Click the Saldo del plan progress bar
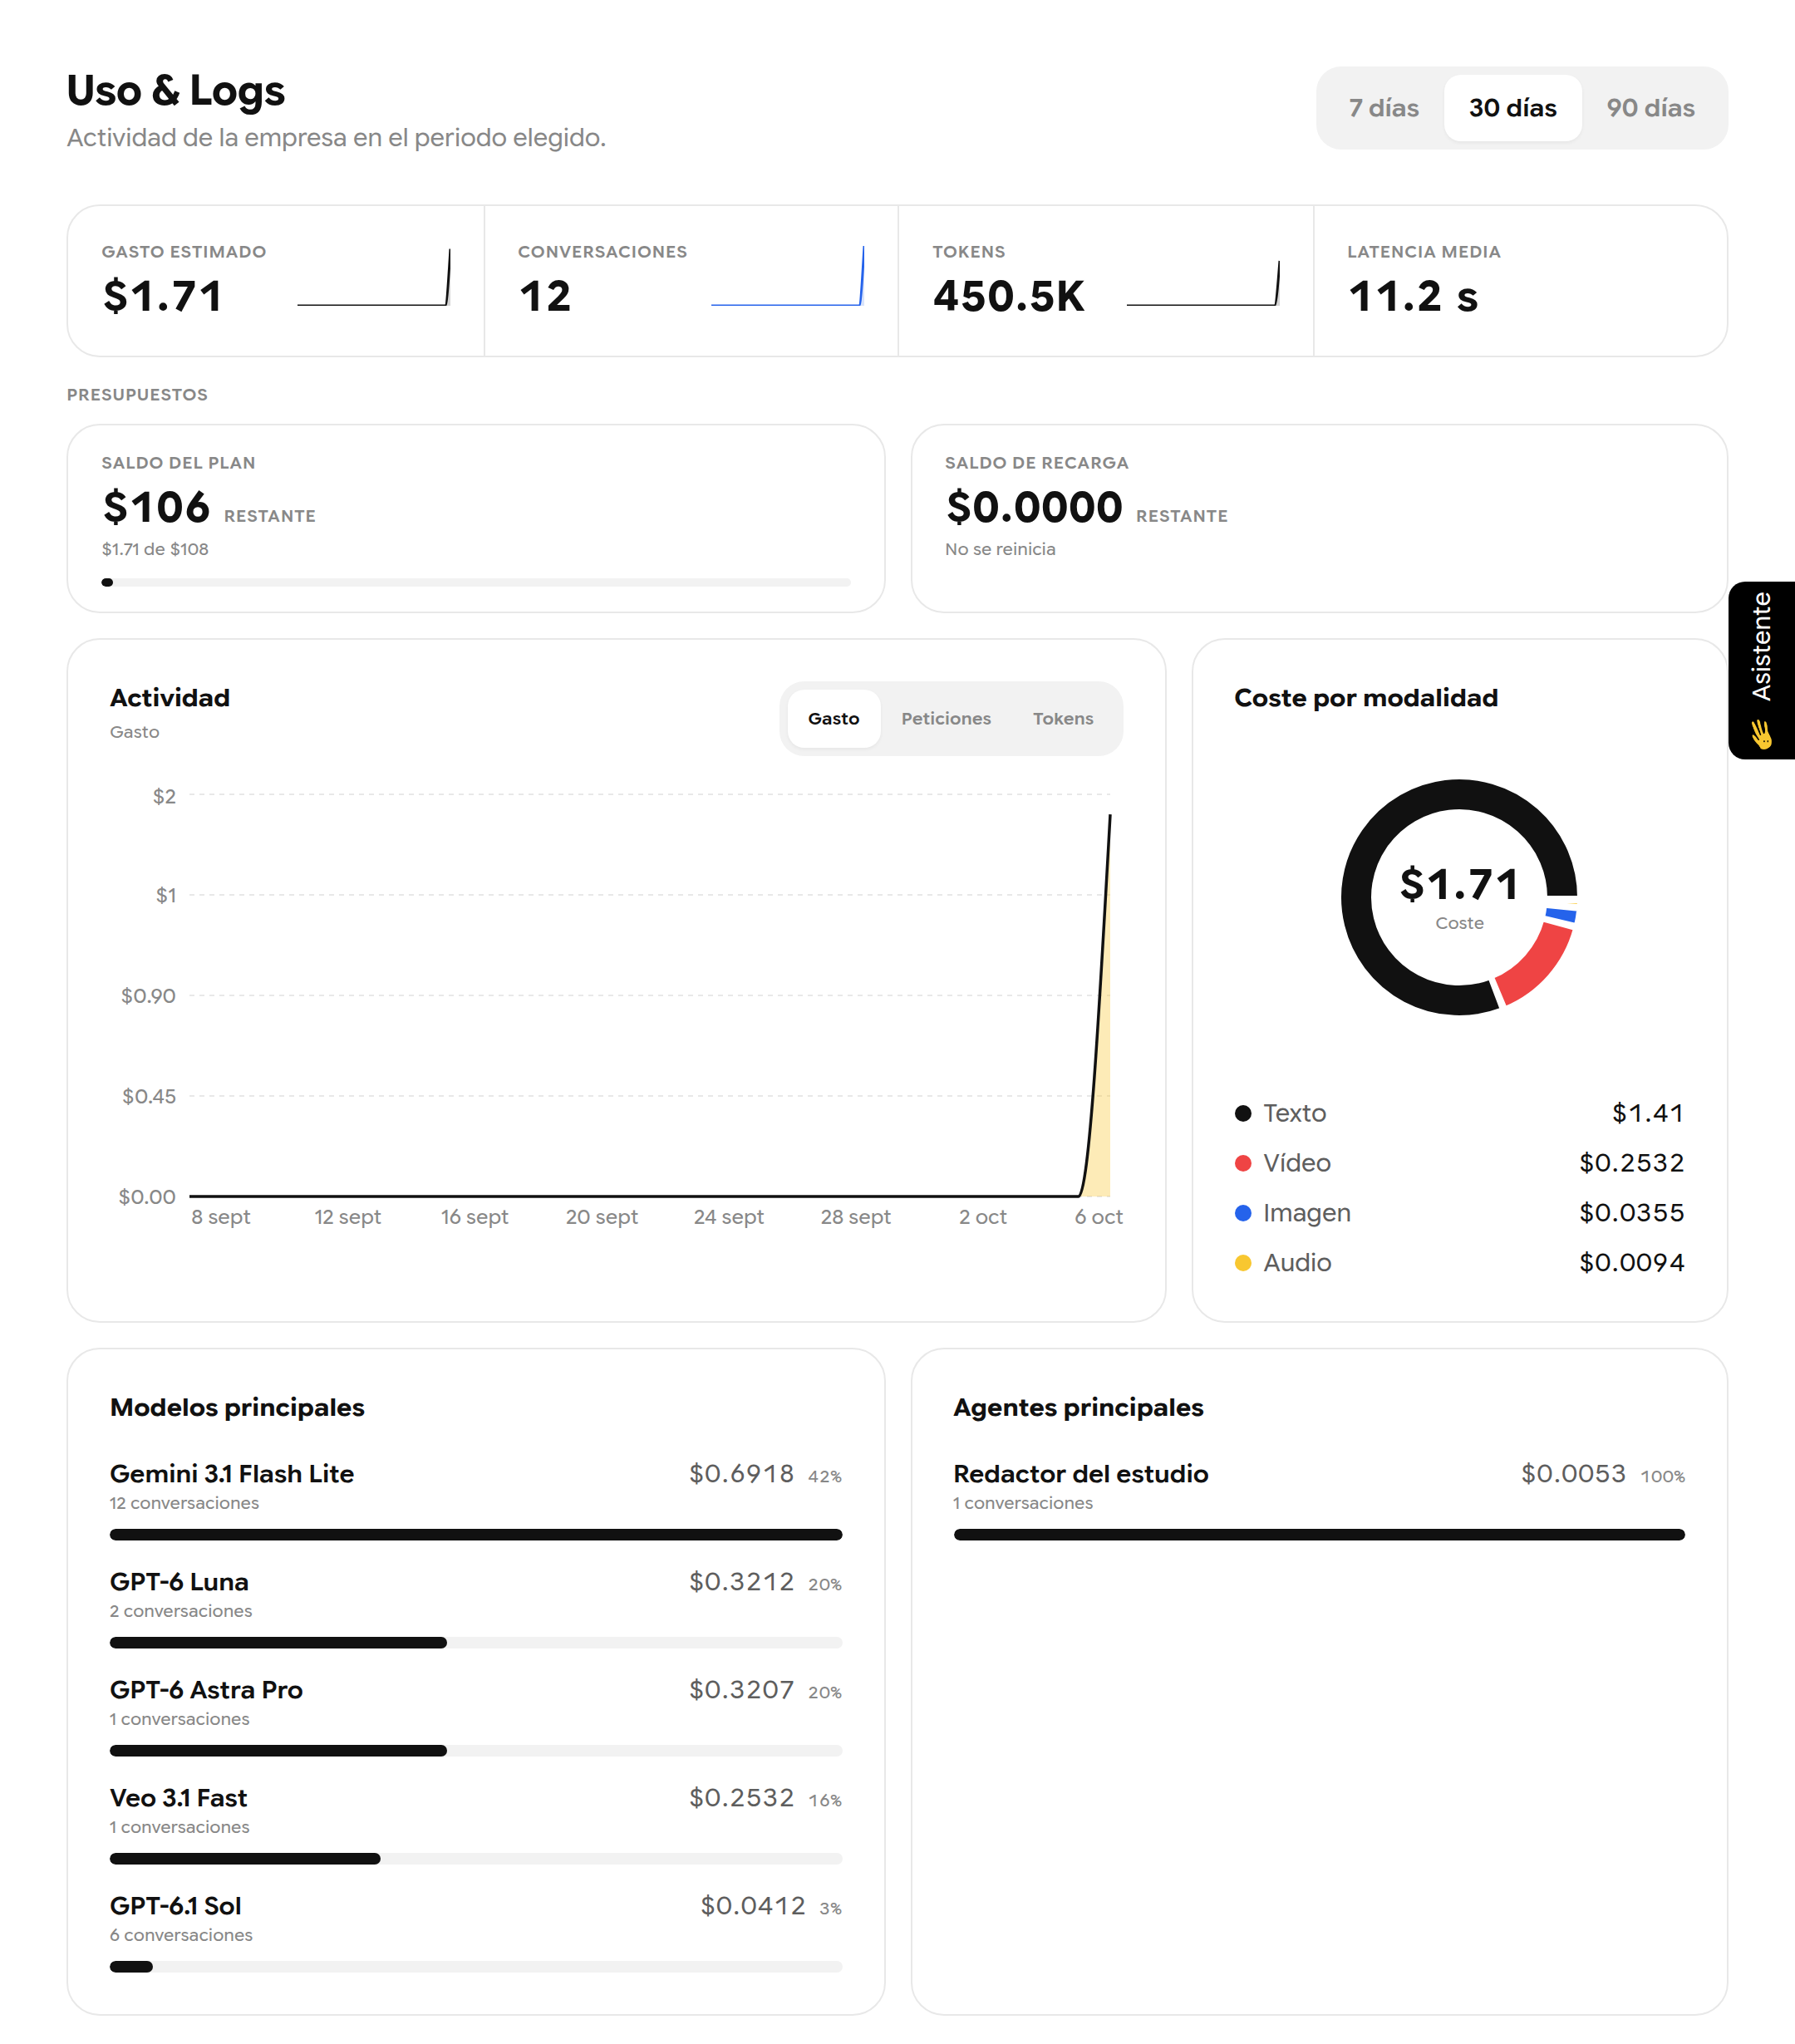 point(476,582)
